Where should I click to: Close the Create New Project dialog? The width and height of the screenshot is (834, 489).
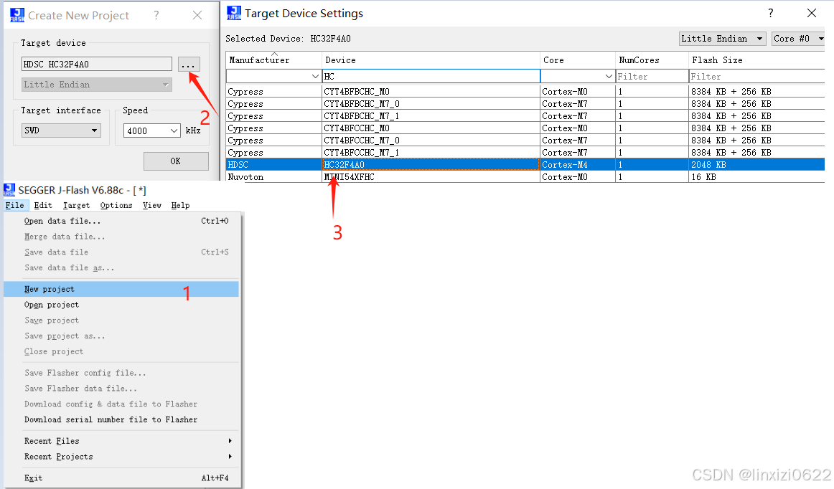pos(197,15)
